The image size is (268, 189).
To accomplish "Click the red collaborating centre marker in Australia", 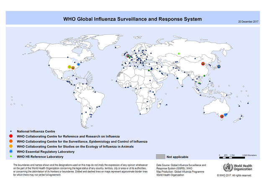I will [222, 117].
